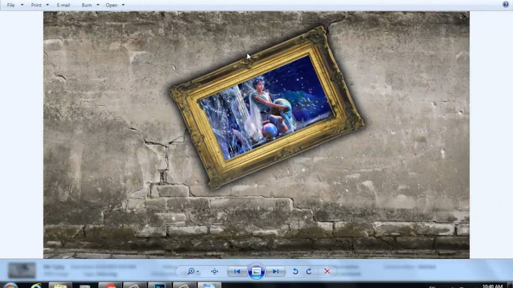Expand the Print dropdown arrow

47,5
